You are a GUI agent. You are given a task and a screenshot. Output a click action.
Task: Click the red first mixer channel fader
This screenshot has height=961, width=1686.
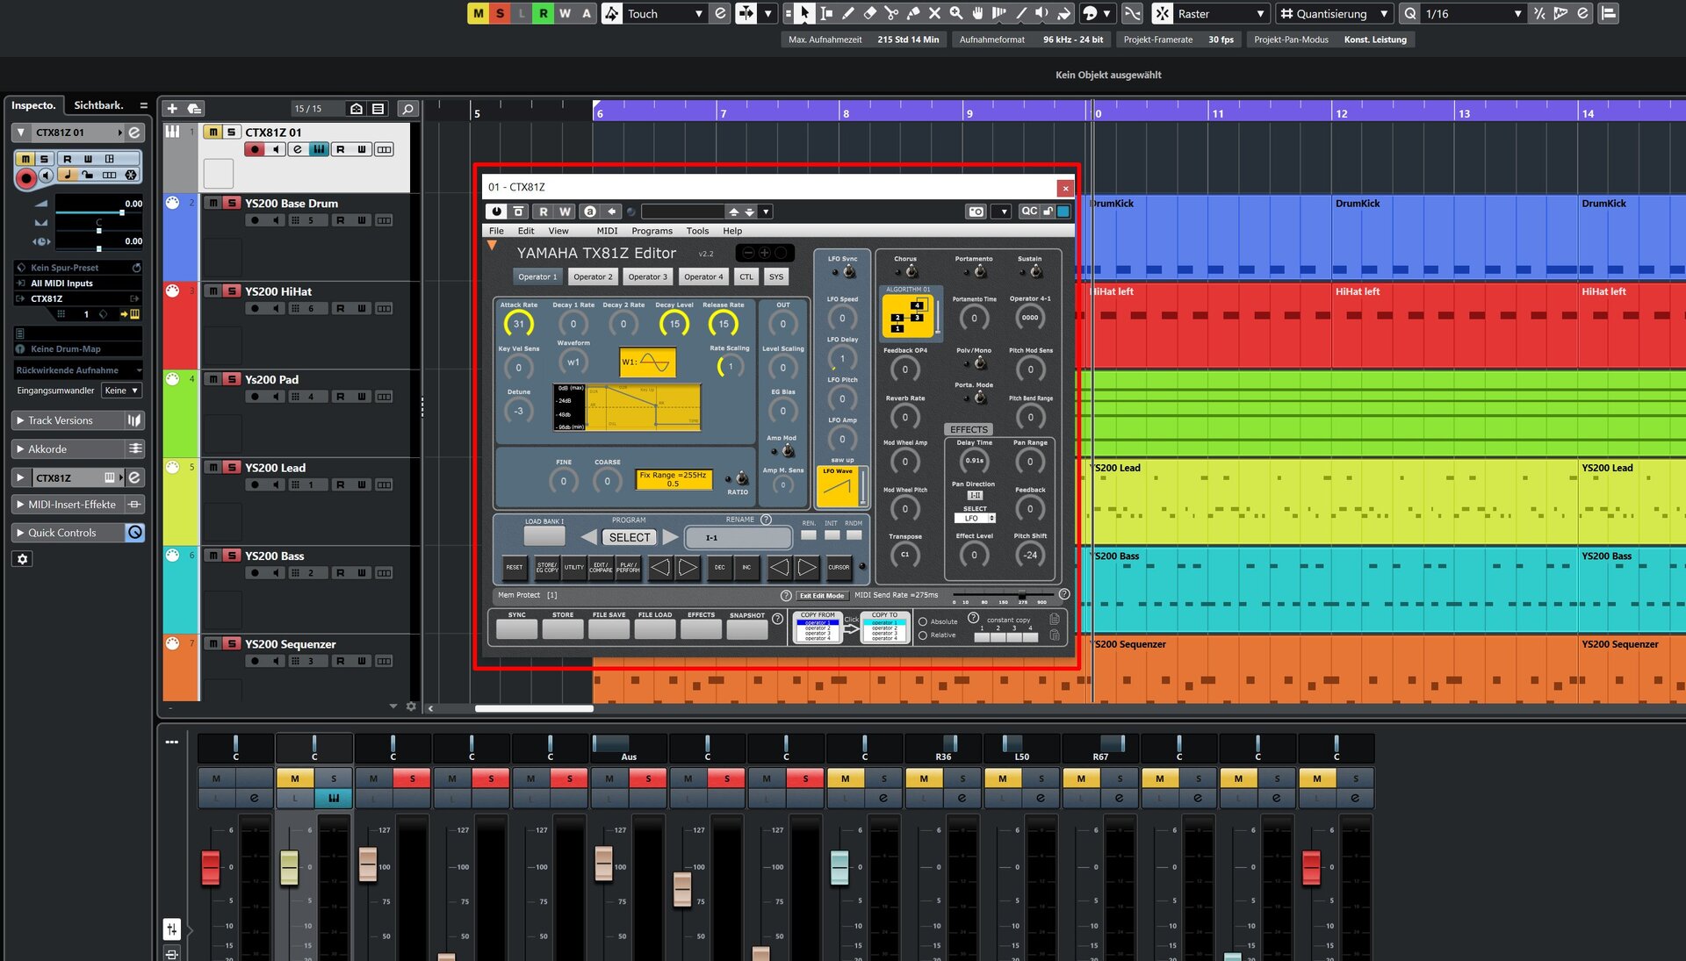211,867
